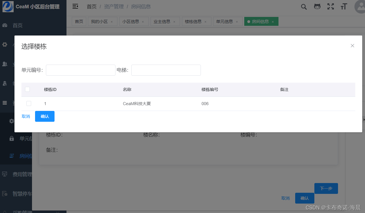The width and height of the screenshot is (365, 213).
Task: Open the search magnifier icon
Action: click(x=304, y=7)
